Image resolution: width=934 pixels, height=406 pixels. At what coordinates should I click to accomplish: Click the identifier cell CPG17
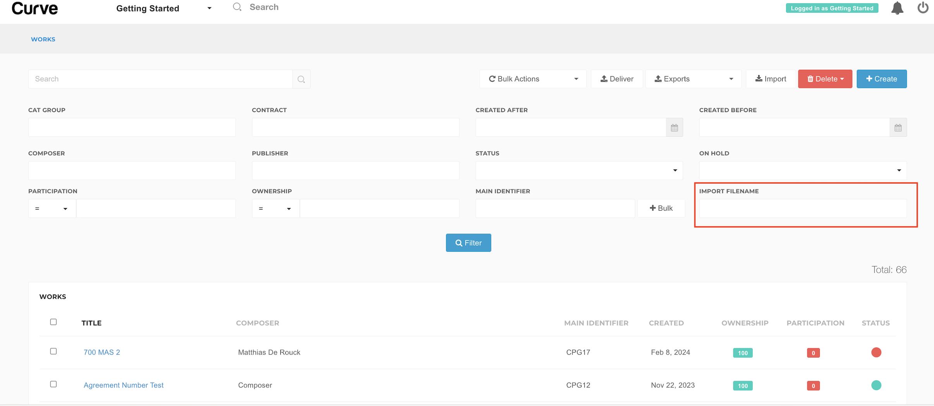point(578,353)
